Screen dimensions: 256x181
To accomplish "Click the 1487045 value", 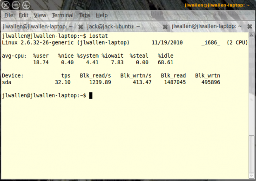I will (175, 82).
